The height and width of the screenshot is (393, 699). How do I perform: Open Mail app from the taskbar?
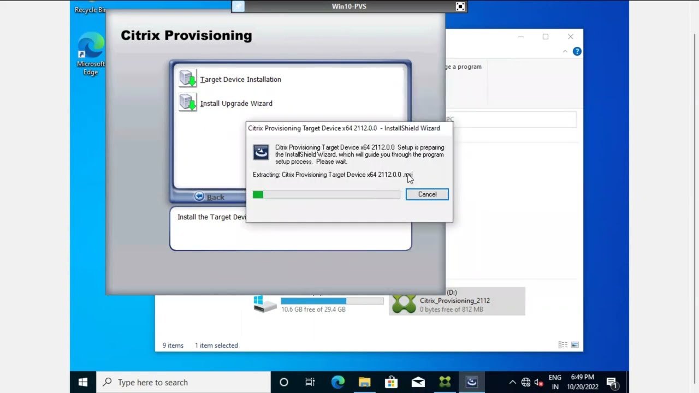coord(418,382)
